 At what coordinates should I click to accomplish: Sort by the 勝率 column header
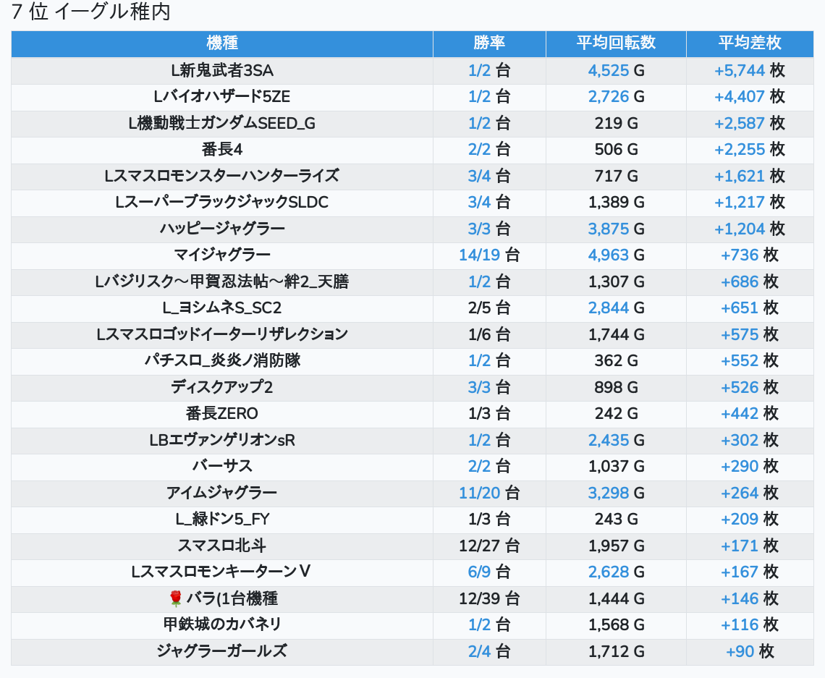click(489, 43)
